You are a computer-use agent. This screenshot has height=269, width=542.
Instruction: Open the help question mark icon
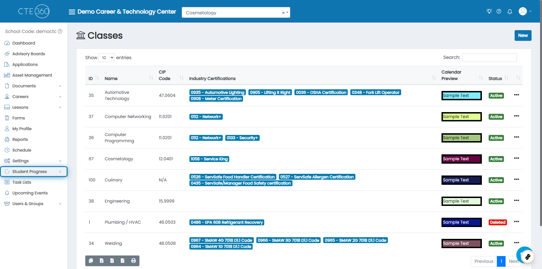pos(499,12)
